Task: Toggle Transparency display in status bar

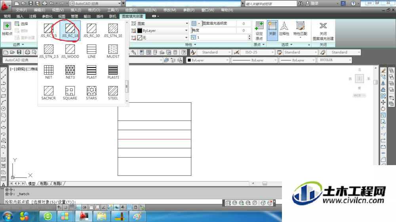Action: 129,207
